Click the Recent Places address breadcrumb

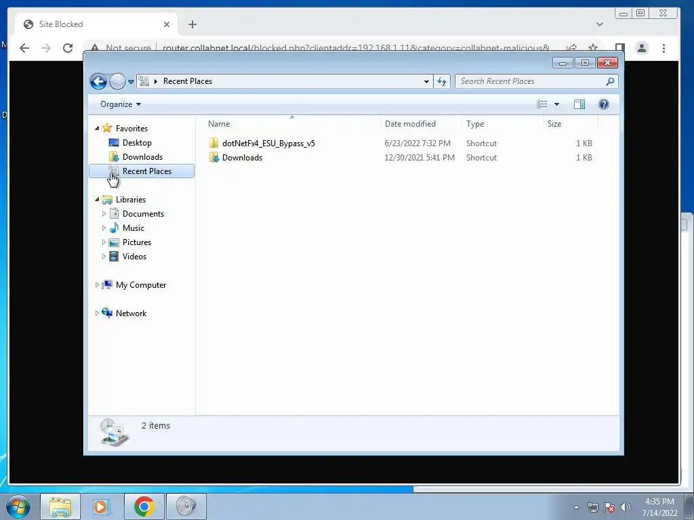(188, 81)
